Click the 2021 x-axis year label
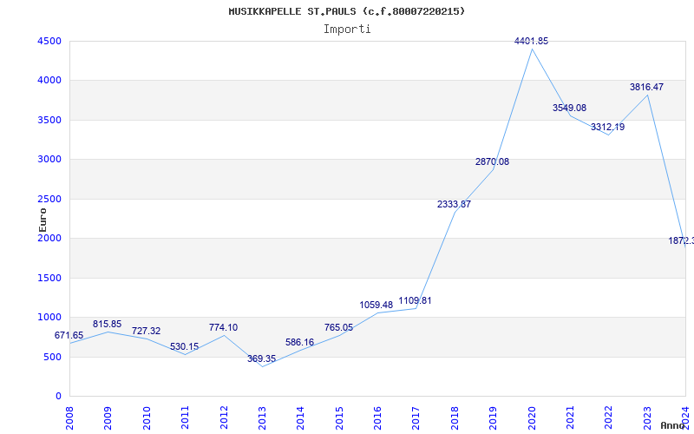694x434 pixels. [570, 418]
